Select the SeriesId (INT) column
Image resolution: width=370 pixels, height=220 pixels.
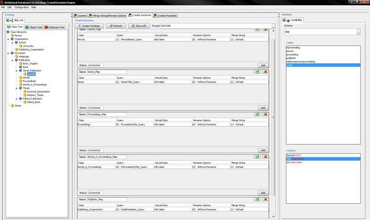(x=323, y=155)
